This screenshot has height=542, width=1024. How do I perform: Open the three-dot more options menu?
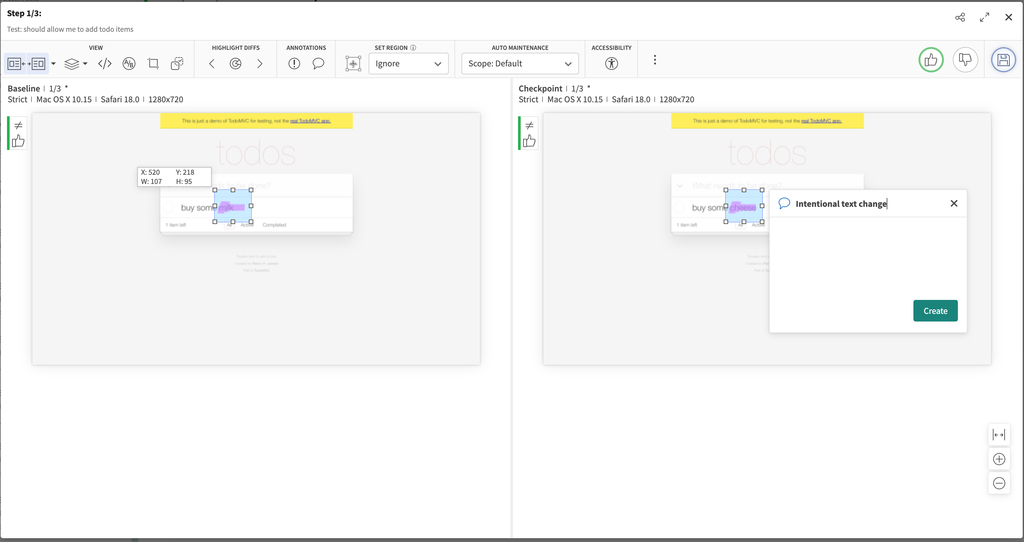point(655,60)
